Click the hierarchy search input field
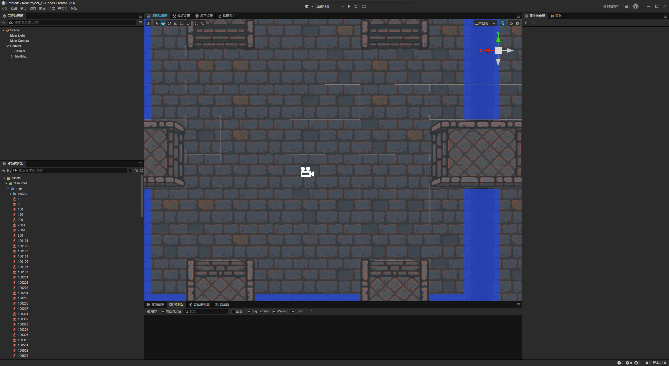 click(x=73, y=23)
